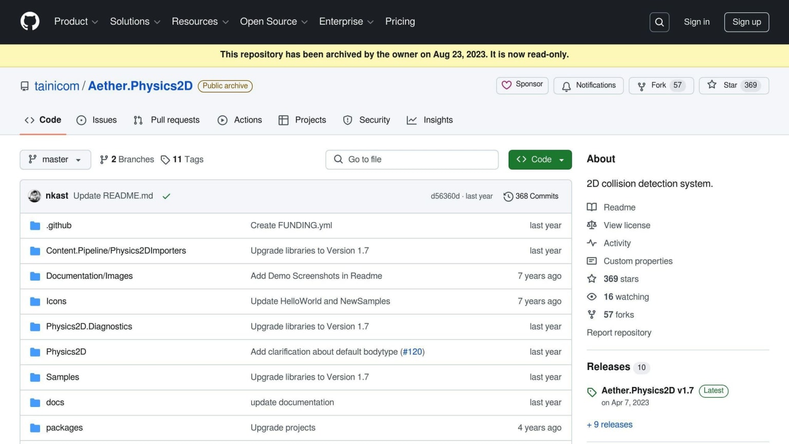The width and height of the screenshot is (789, 444).
Task: Switch to the Issues tab
Action: point(97,120)
